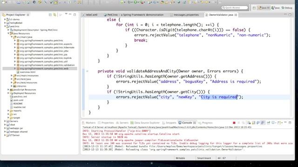This screenshot has width=298, height=167.
Task: Select the pom.xml file
Action: point(18,100)
